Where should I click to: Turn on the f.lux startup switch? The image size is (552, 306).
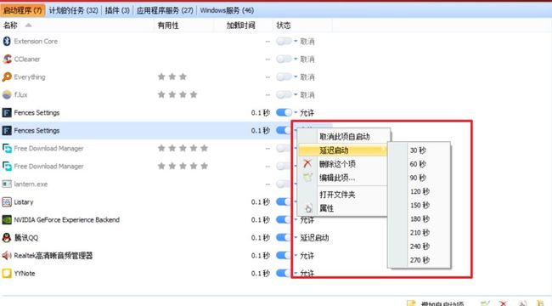284,94
